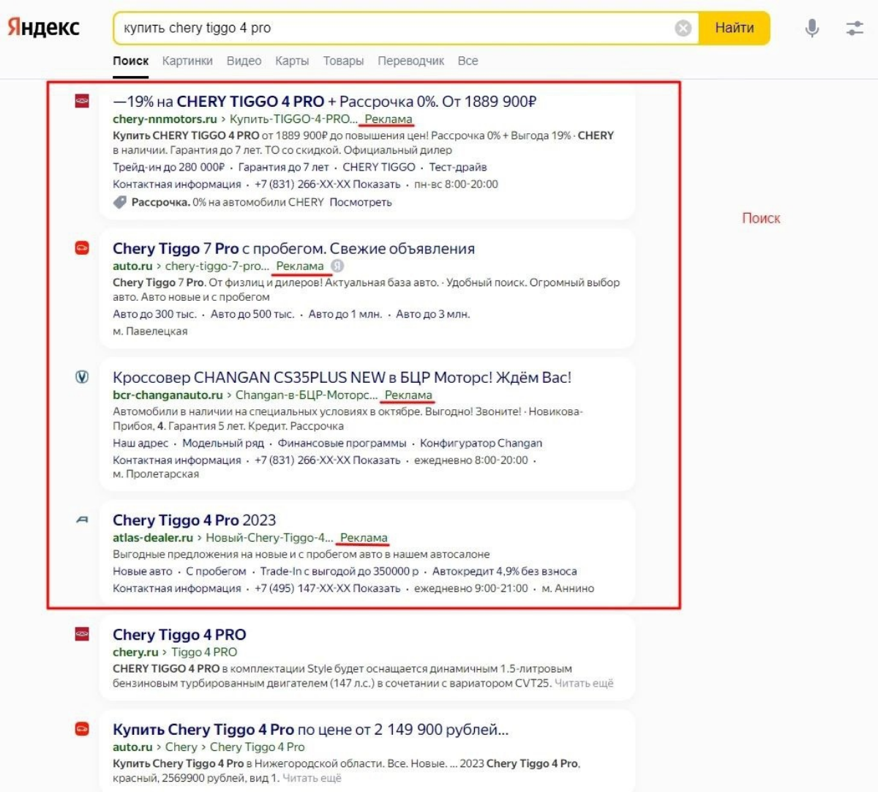Click the Changan favicon of BCR Motors ad
The width and height of the screenshot is (878, 792).
pyautogui.click(x=82, y=377)
